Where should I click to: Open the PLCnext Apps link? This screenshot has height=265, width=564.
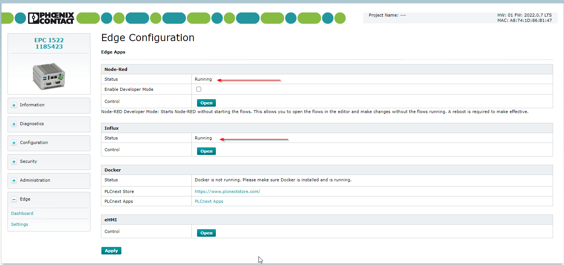click(209, 201)
